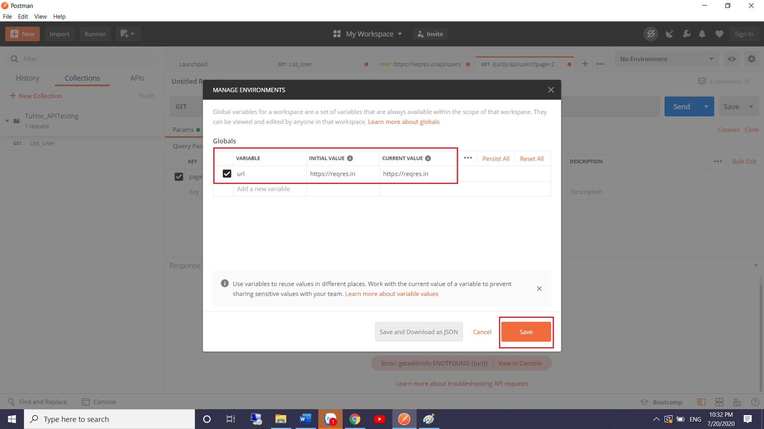Open the capture requests satellite icon
Screen dimensions: 764x429
pos(669,34)
